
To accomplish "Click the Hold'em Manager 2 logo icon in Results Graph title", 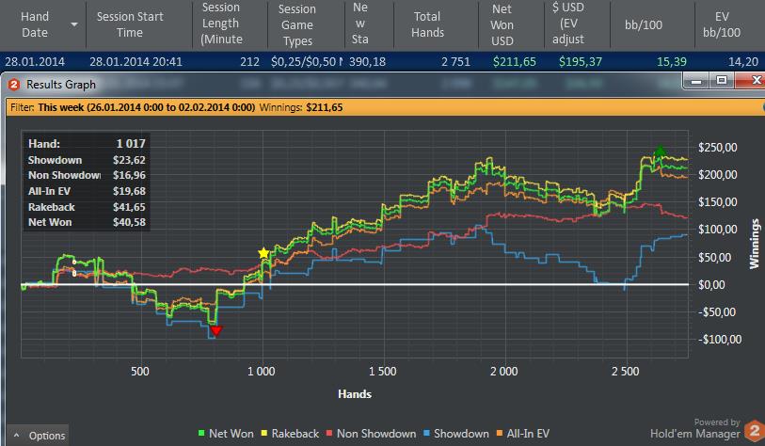I will 14,85.
